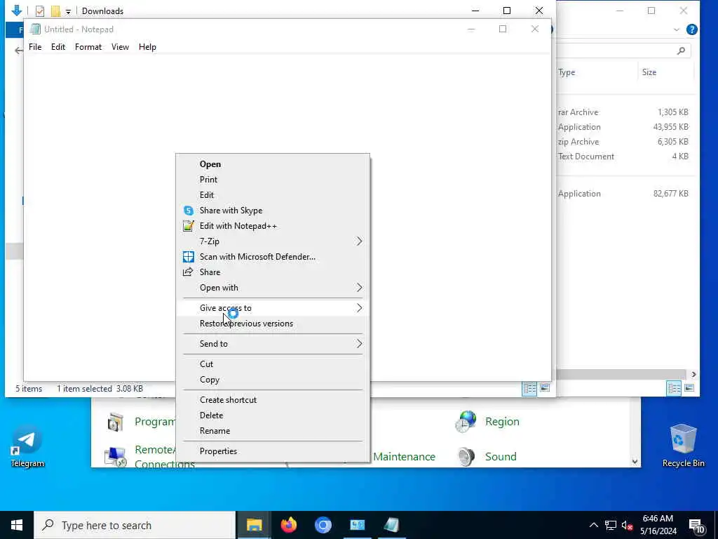The image size is (718, 539).
Task: Open File Explorer from the taskbar
Action: click(x=254, y=525)
